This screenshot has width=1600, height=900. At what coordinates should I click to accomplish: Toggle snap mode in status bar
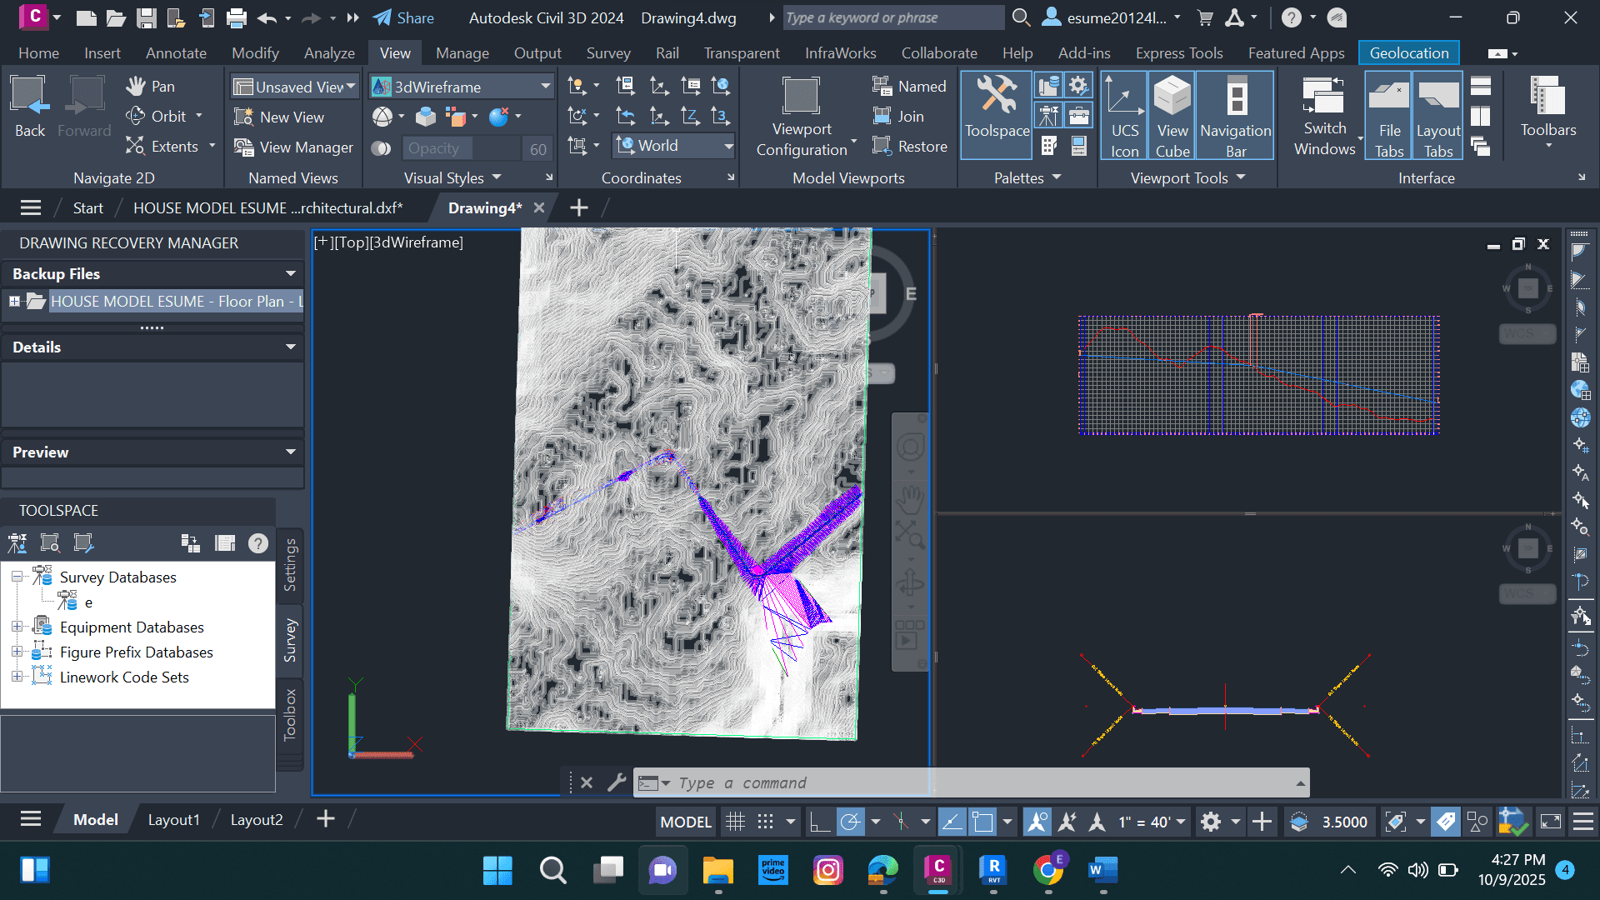coord(765,822)
